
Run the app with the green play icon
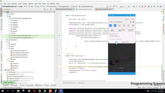coord(128,6)
